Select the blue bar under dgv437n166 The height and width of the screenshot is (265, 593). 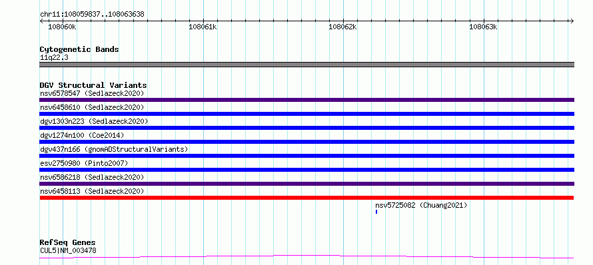point(306,156)
